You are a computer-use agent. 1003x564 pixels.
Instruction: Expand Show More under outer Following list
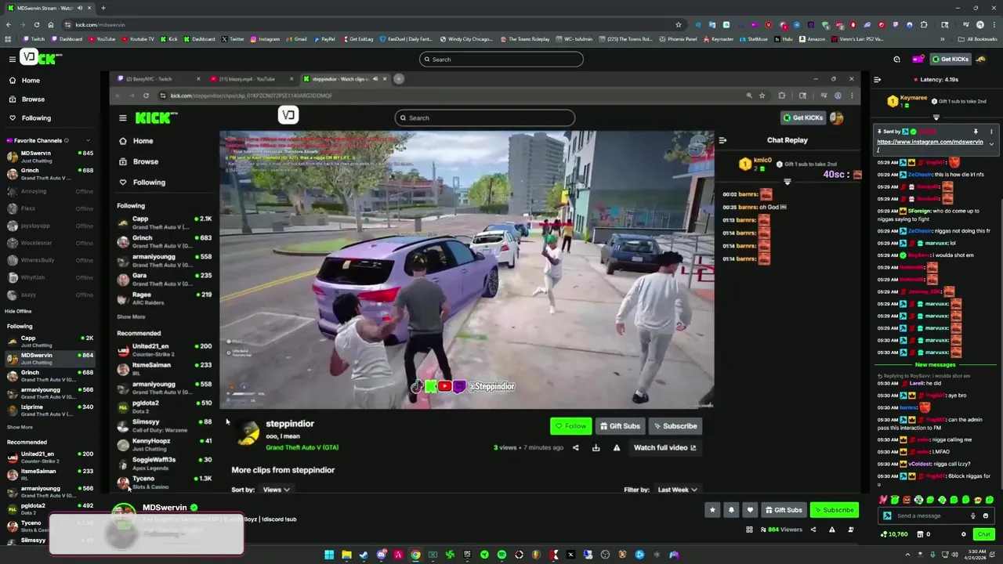point(20,428)
